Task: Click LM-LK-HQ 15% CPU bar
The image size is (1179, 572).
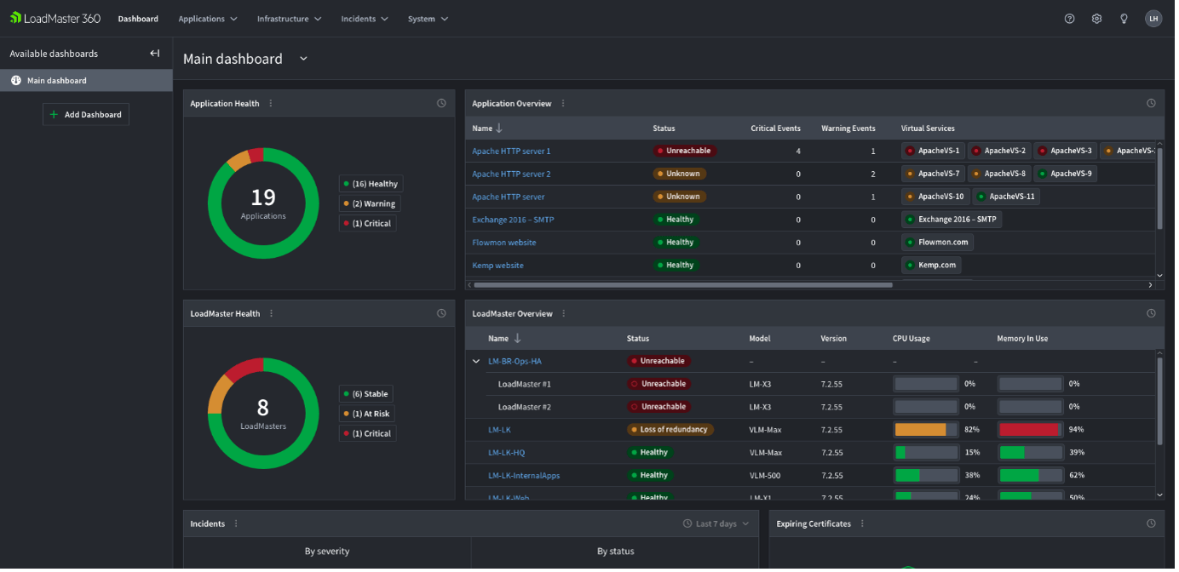Action: 928,454
